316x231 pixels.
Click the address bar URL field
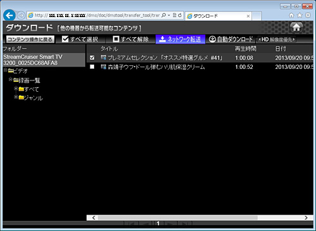coord(97,15)
